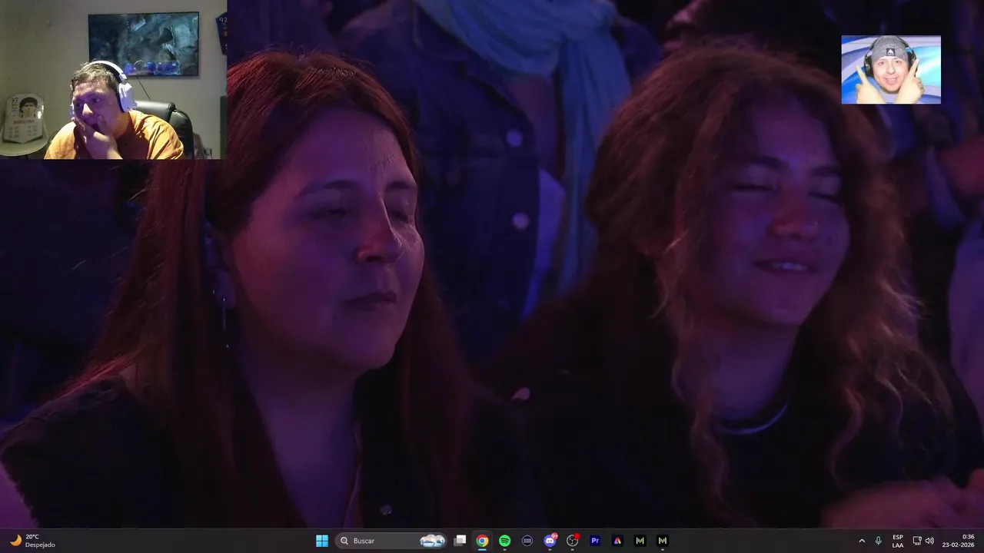Open the Adobe Creative Cloud-style icon
This screenshot has height=553, width=984.
617,541
